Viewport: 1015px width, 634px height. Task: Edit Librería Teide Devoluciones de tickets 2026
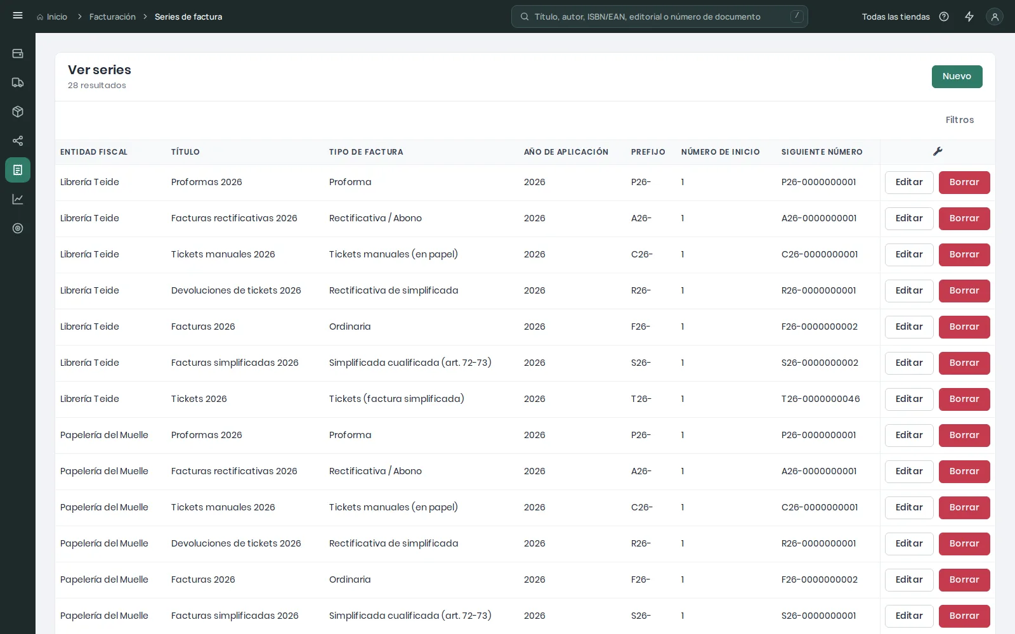point(909,291)
